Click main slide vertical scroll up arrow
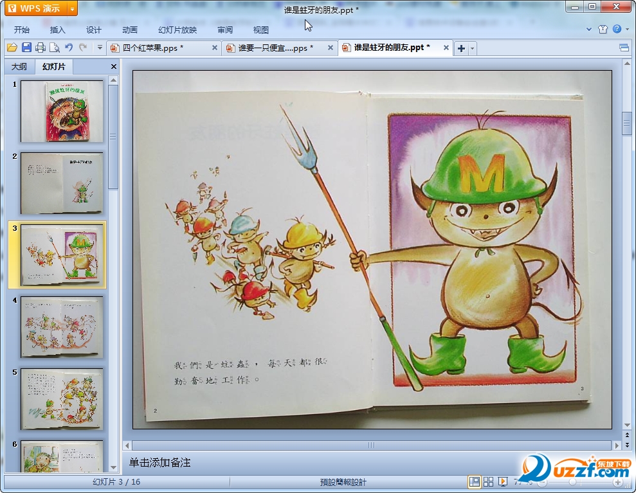This screenshot has height=493, width=636. 627,64
